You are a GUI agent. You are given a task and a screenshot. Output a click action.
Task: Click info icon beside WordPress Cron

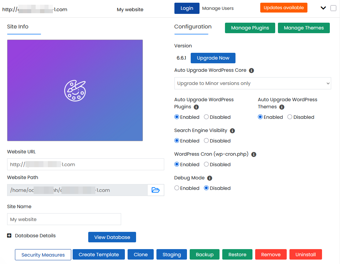tap(254, 154)
